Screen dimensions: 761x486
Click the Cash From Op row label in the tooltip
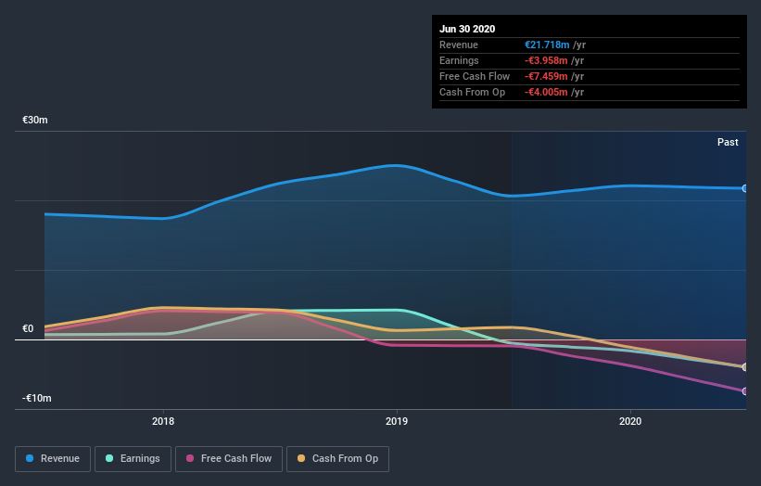[472, 92]
